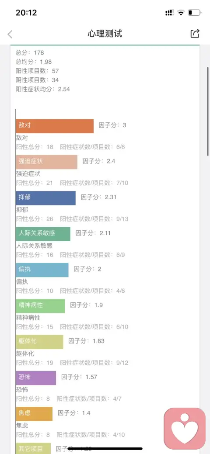Tap the back chevron icon
This screenshot has width=210, height=454.
coord(10,34)
